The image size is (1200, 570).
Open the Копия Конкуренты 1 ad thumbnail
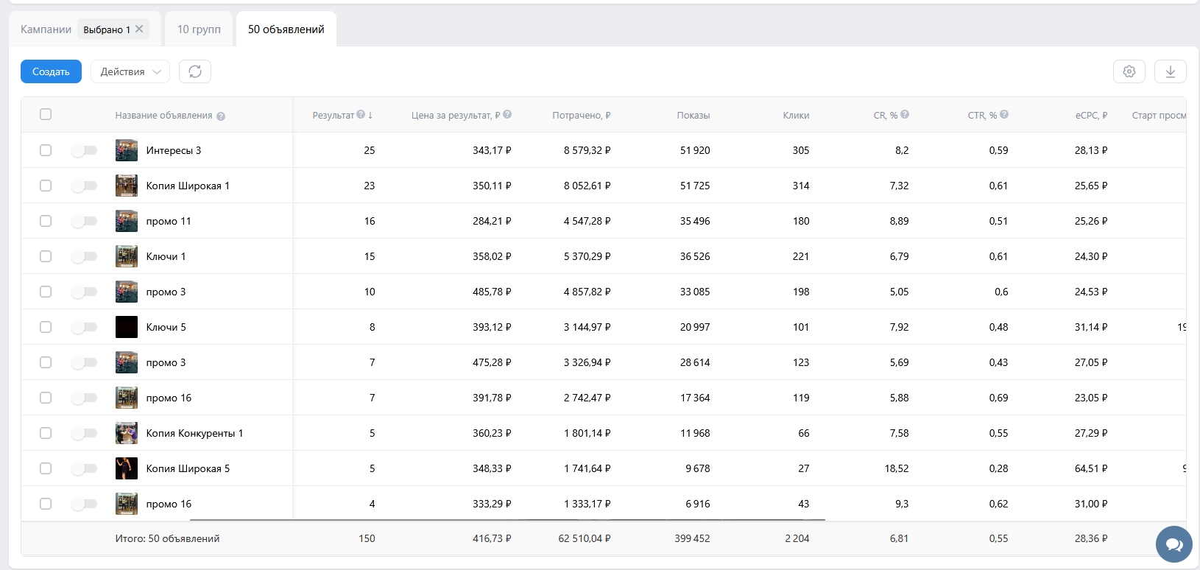click(127, 433)
